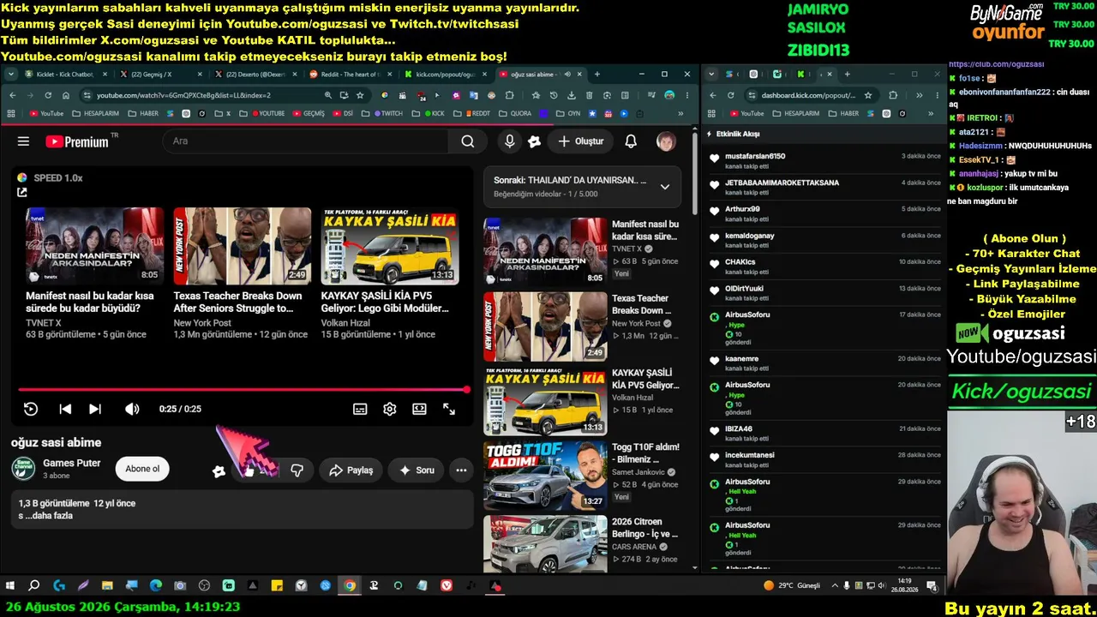
Task: Collapse the Sonraki playlist panel chevron
Action: [664, 186]
